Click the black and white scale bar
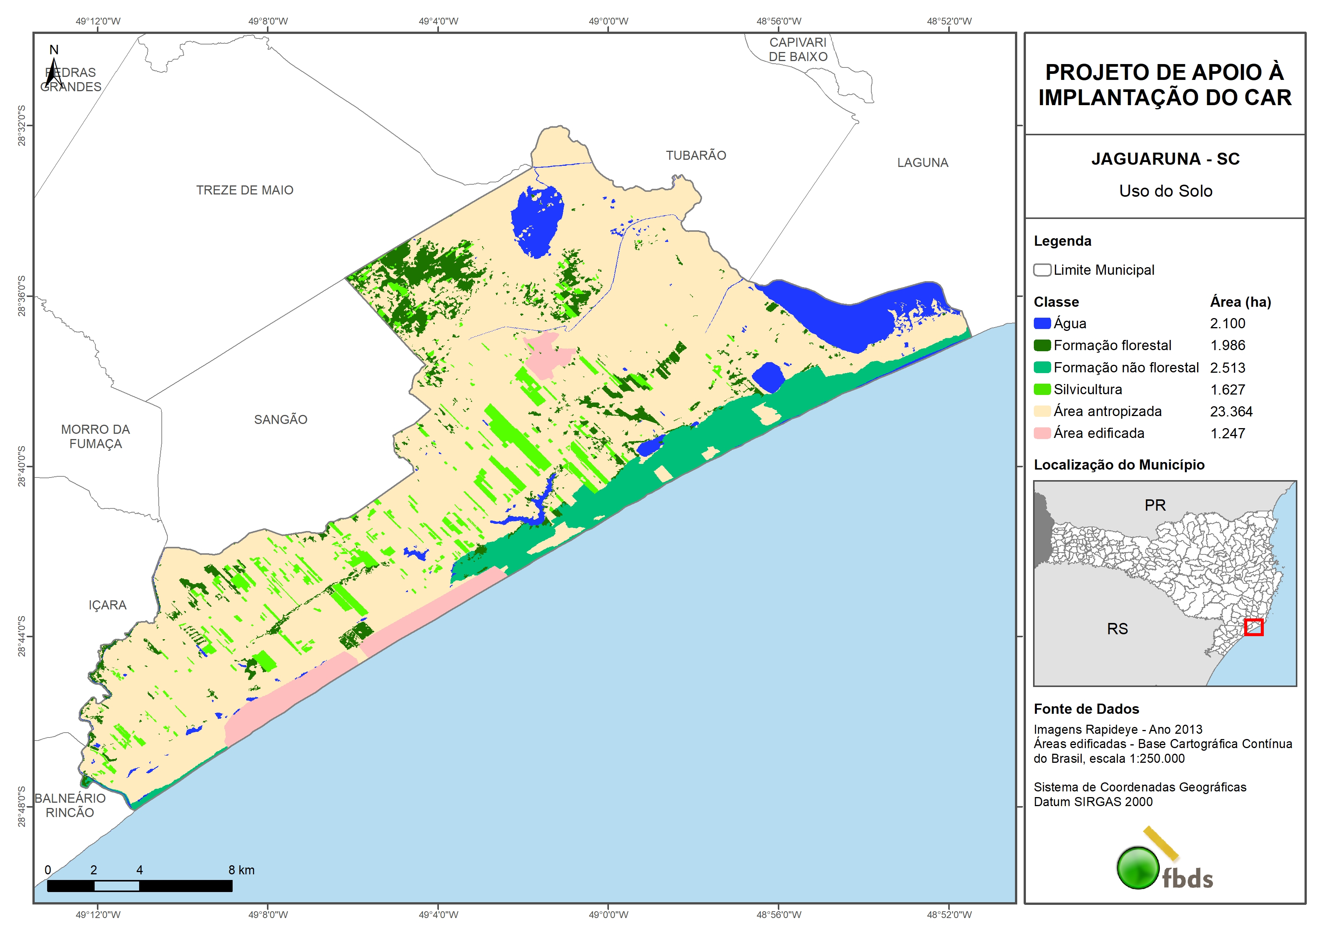Viewport: 1323px width, 935px height. 140,886
